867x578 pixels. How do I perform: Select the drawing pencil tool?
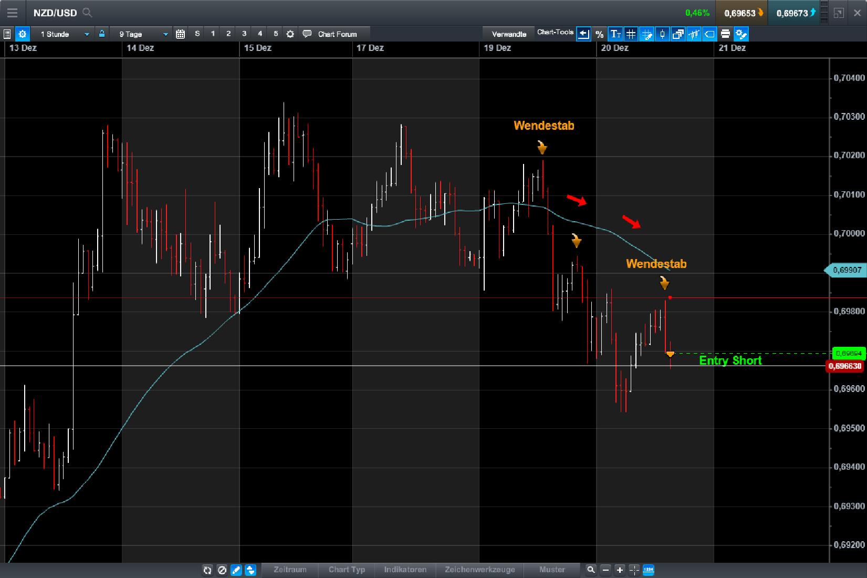pyautogui.click(x=236, y=570)
